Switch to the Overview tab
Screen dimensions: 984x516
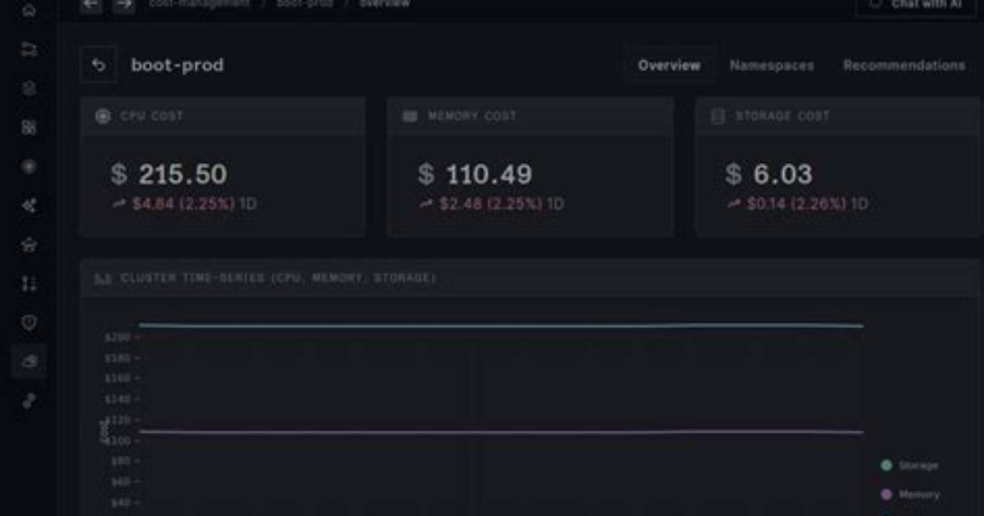tap(669, 65)
